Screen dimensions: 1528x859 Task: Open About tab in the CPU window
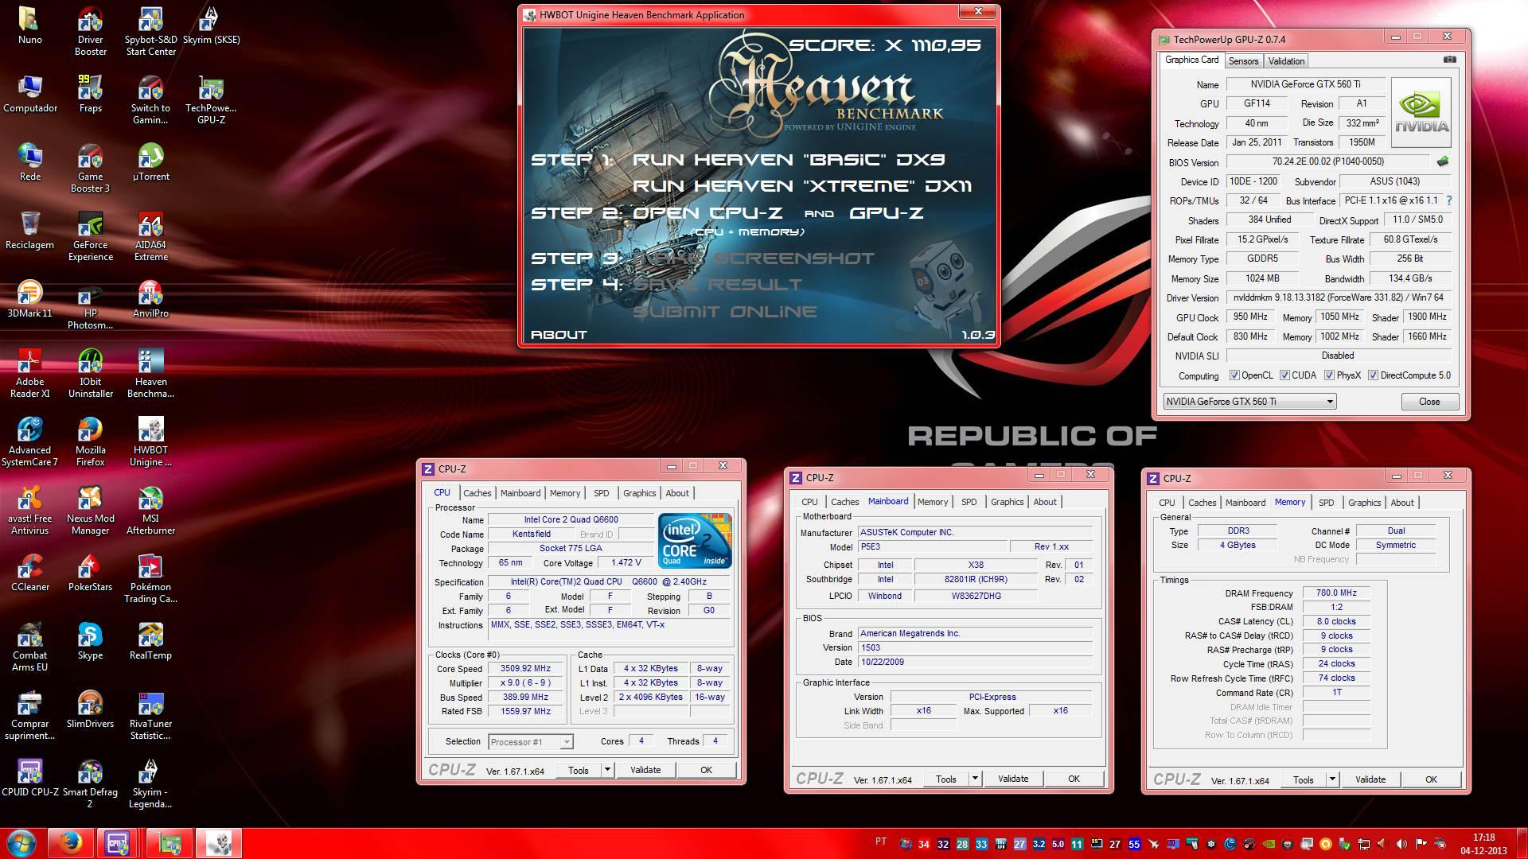677,493
